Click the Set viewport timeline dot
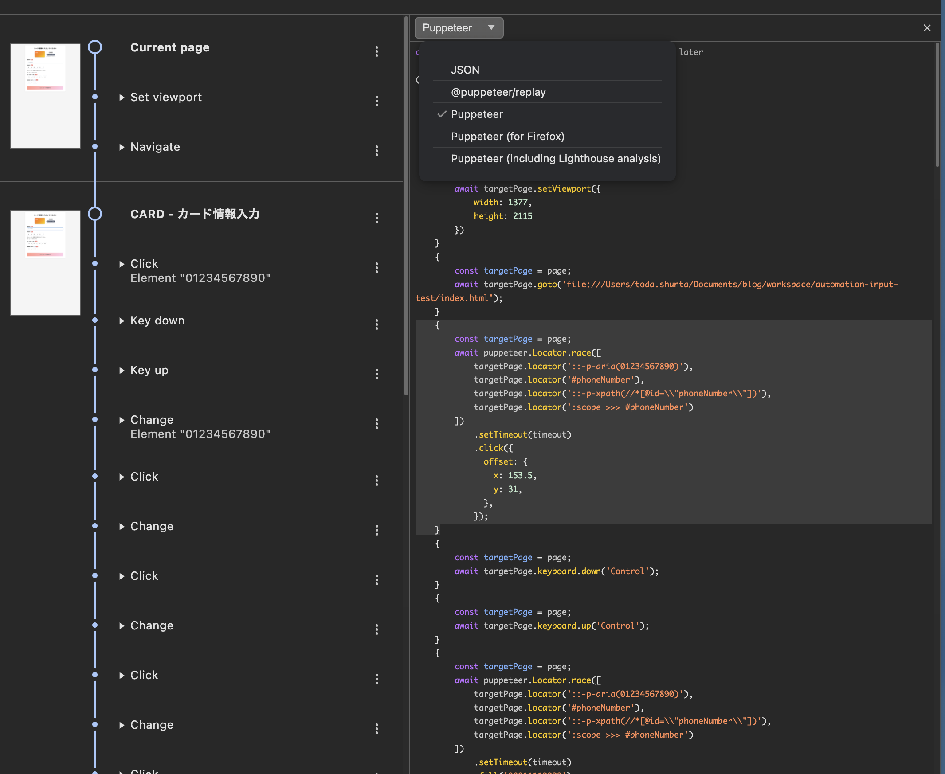The image size is (945, 774). coord(94,97)
